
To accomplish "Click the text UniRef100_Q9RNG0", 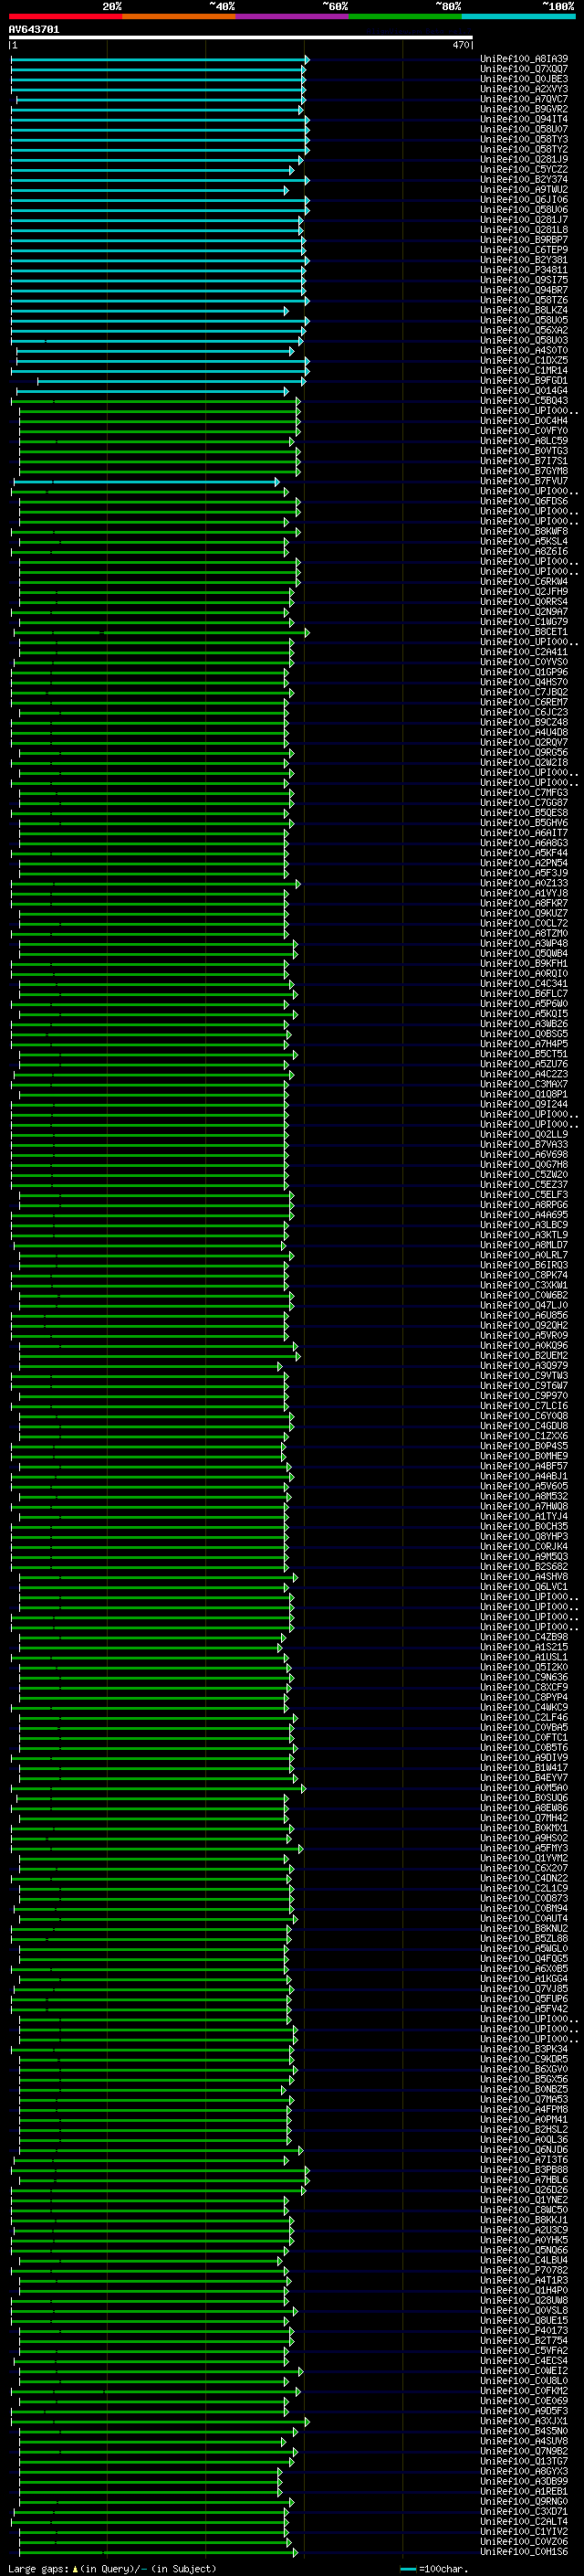I will click(524, 2501).
